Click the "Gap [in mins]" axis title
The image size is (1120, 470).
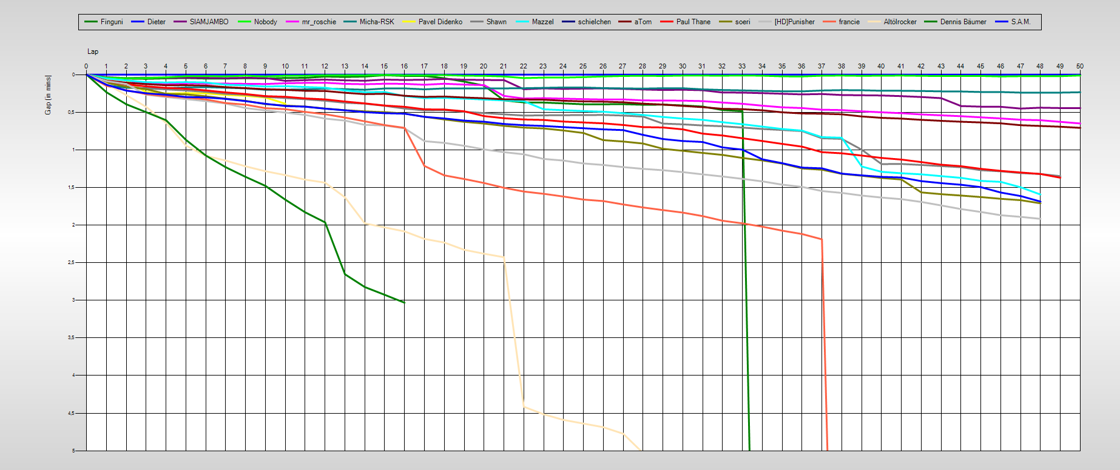48,95
